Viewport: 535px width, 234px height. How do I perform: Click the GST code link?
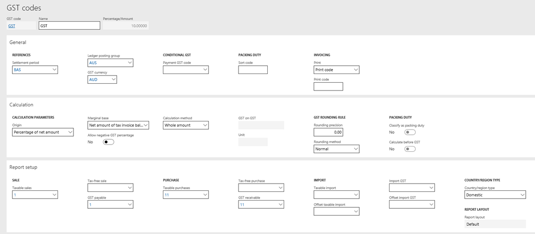(12, 26)
